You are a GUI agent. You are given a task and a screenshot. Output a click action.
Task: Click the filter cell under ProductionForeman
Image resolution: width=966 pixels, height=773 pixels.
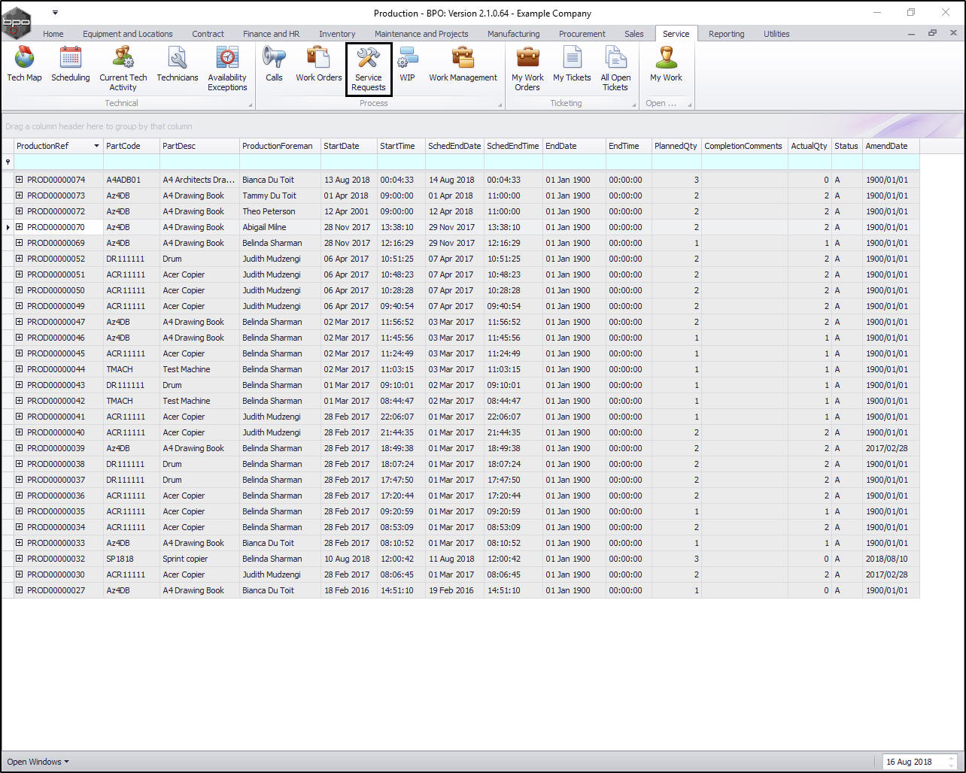click(x=281, y=162)
